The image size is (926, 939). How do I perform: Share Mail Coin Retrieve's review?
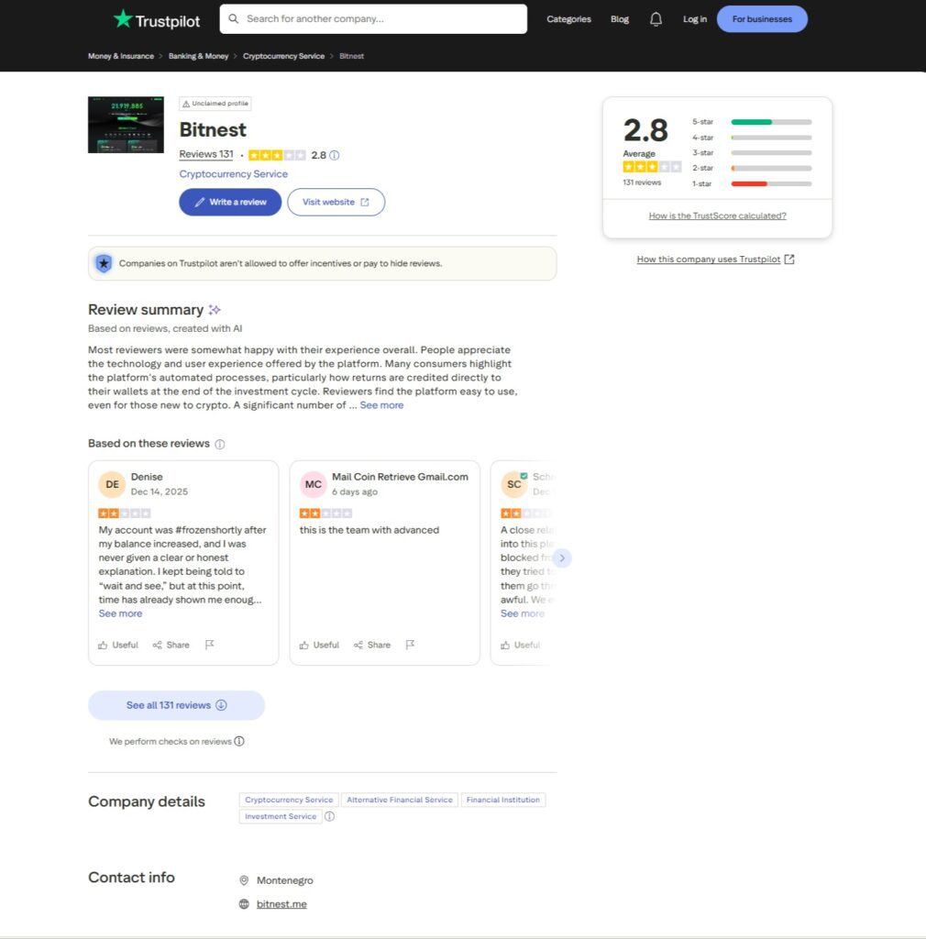pos(372,645)
